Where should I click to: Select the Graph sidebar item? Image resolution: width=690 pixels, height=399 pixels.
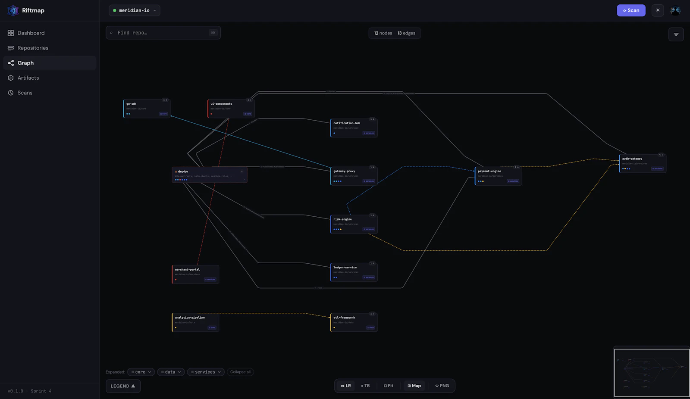tap(50, 63)
